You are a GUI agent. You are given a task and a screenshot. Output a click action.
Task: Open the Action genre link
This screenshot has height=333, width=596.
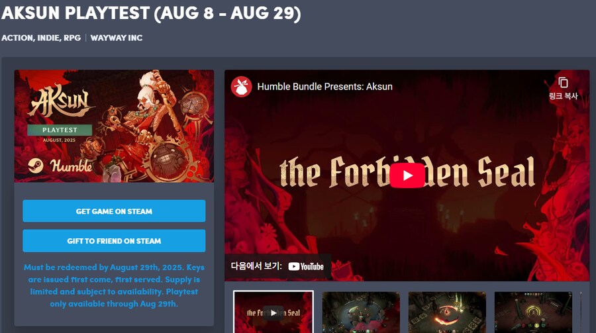pyautogui.click(x=17, y=38)
